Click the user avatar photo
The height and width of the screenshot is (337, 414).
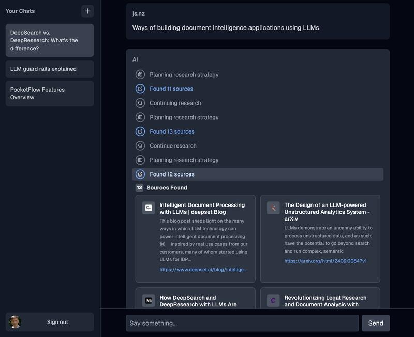point(15,322)
